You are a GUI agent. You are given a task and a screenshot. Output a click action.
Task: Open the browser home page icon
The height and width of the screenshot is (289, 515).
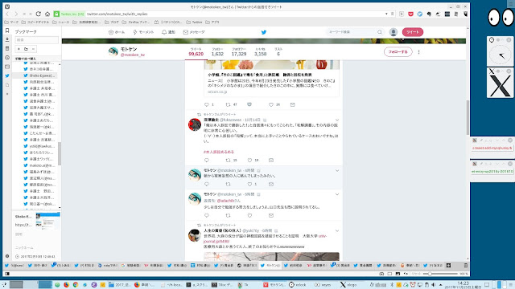pyautogui.click(x=47, y=14)
